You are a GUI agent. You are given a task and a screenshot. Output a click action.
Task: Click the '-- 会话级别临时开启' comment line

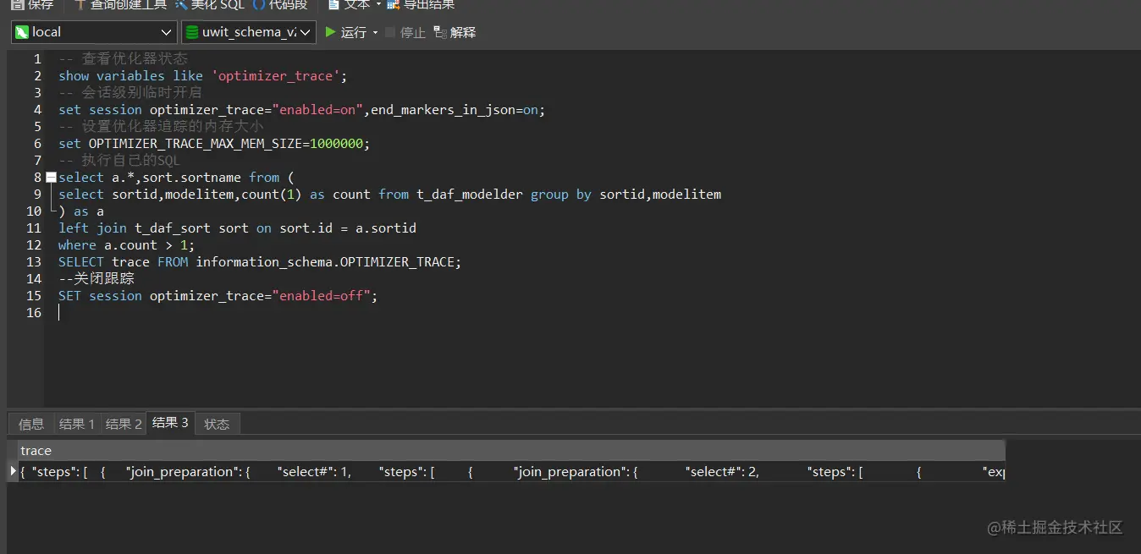click(130, 93)
